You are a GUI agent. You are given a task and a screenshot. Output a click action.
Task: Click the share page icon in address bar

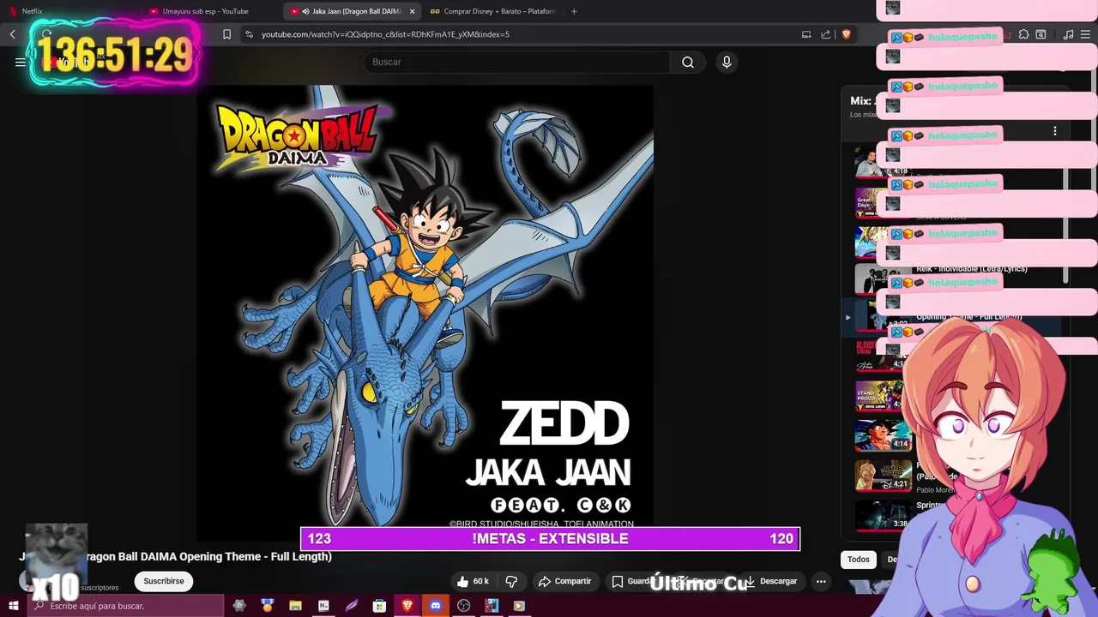coord(825,34)
